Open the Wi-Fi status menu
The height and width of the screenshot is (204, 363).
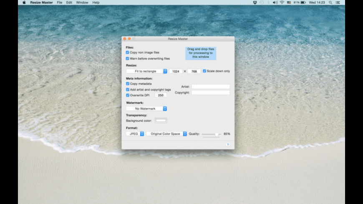pyautogui.click(x=282, y=2)
